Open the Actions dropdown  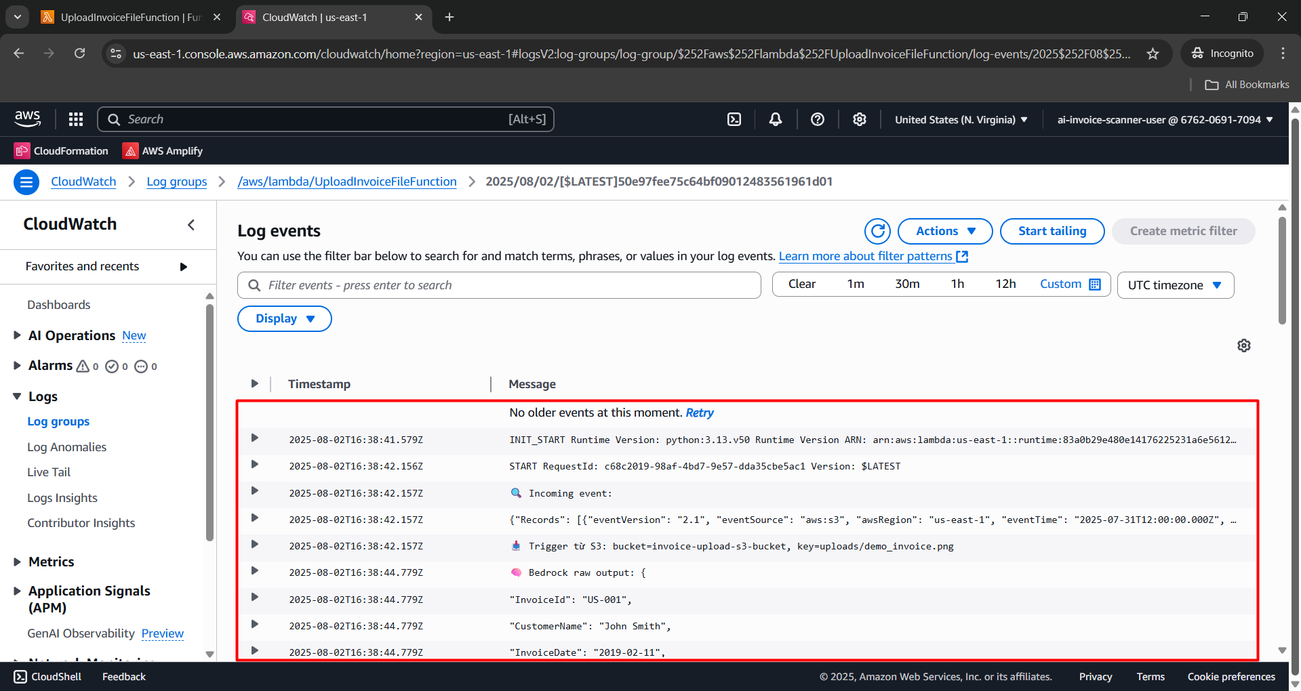click(x=944, y=231)
